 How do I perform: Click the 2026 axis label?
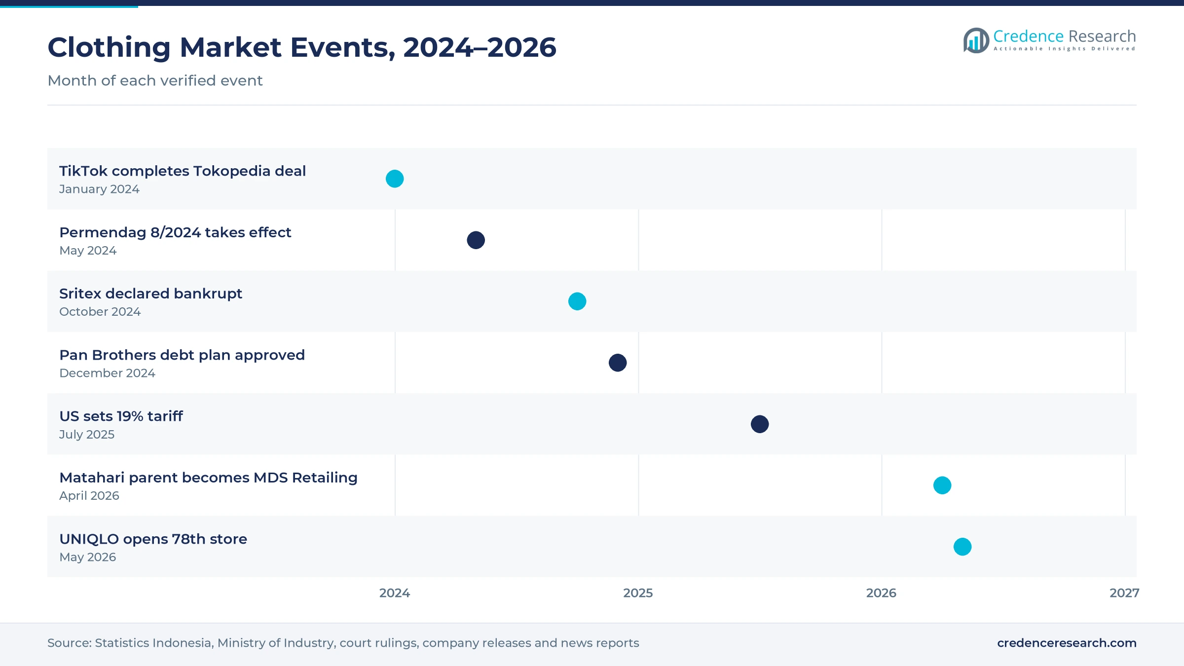(881, 593)
